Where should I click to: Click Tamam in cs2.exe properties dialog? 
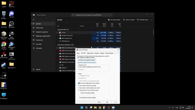(99, 102)
